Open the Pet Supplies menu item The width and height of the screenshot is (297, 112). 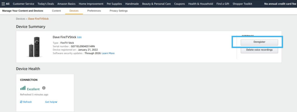tap(114, 4)
